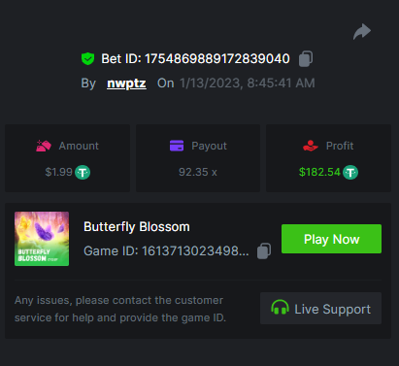Click the truncated Game ID text
The width and height of the screenshot is (399, 366).
click(166, 251)
